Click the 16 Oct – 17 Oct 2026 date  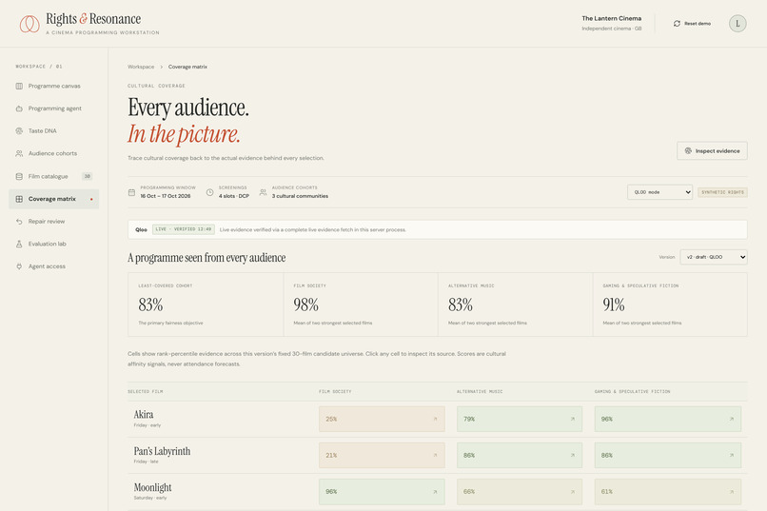tap(166, 196)
